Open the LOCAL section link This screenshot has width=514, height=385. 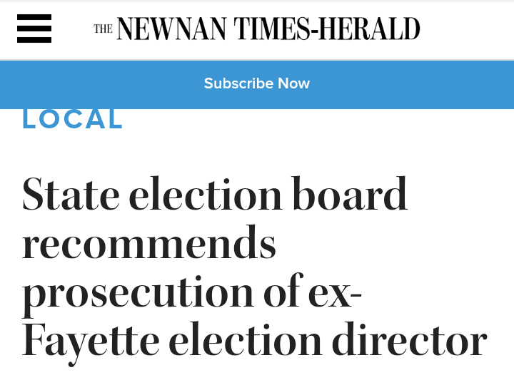click(73, 119)
